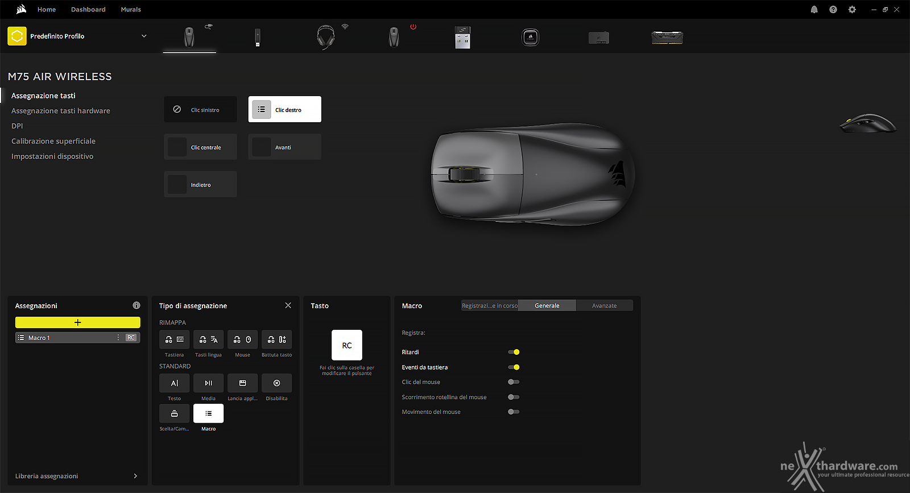The image size is (910, 493).
Task: Open Dashboard menu
Action: click(88, 10)
